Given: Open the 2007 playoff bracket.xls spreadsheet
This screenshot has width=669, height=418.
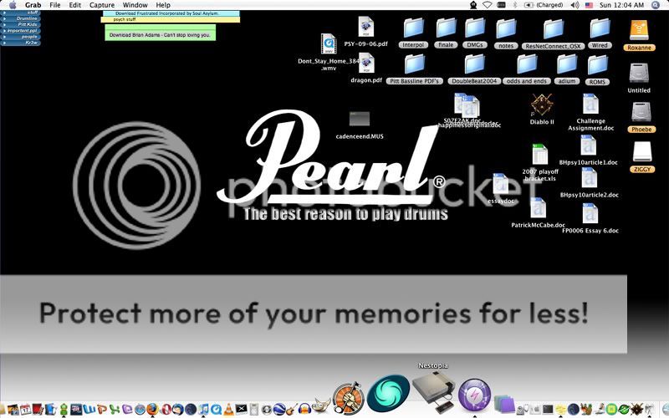Looking at the screenshot, I should 539,155.
